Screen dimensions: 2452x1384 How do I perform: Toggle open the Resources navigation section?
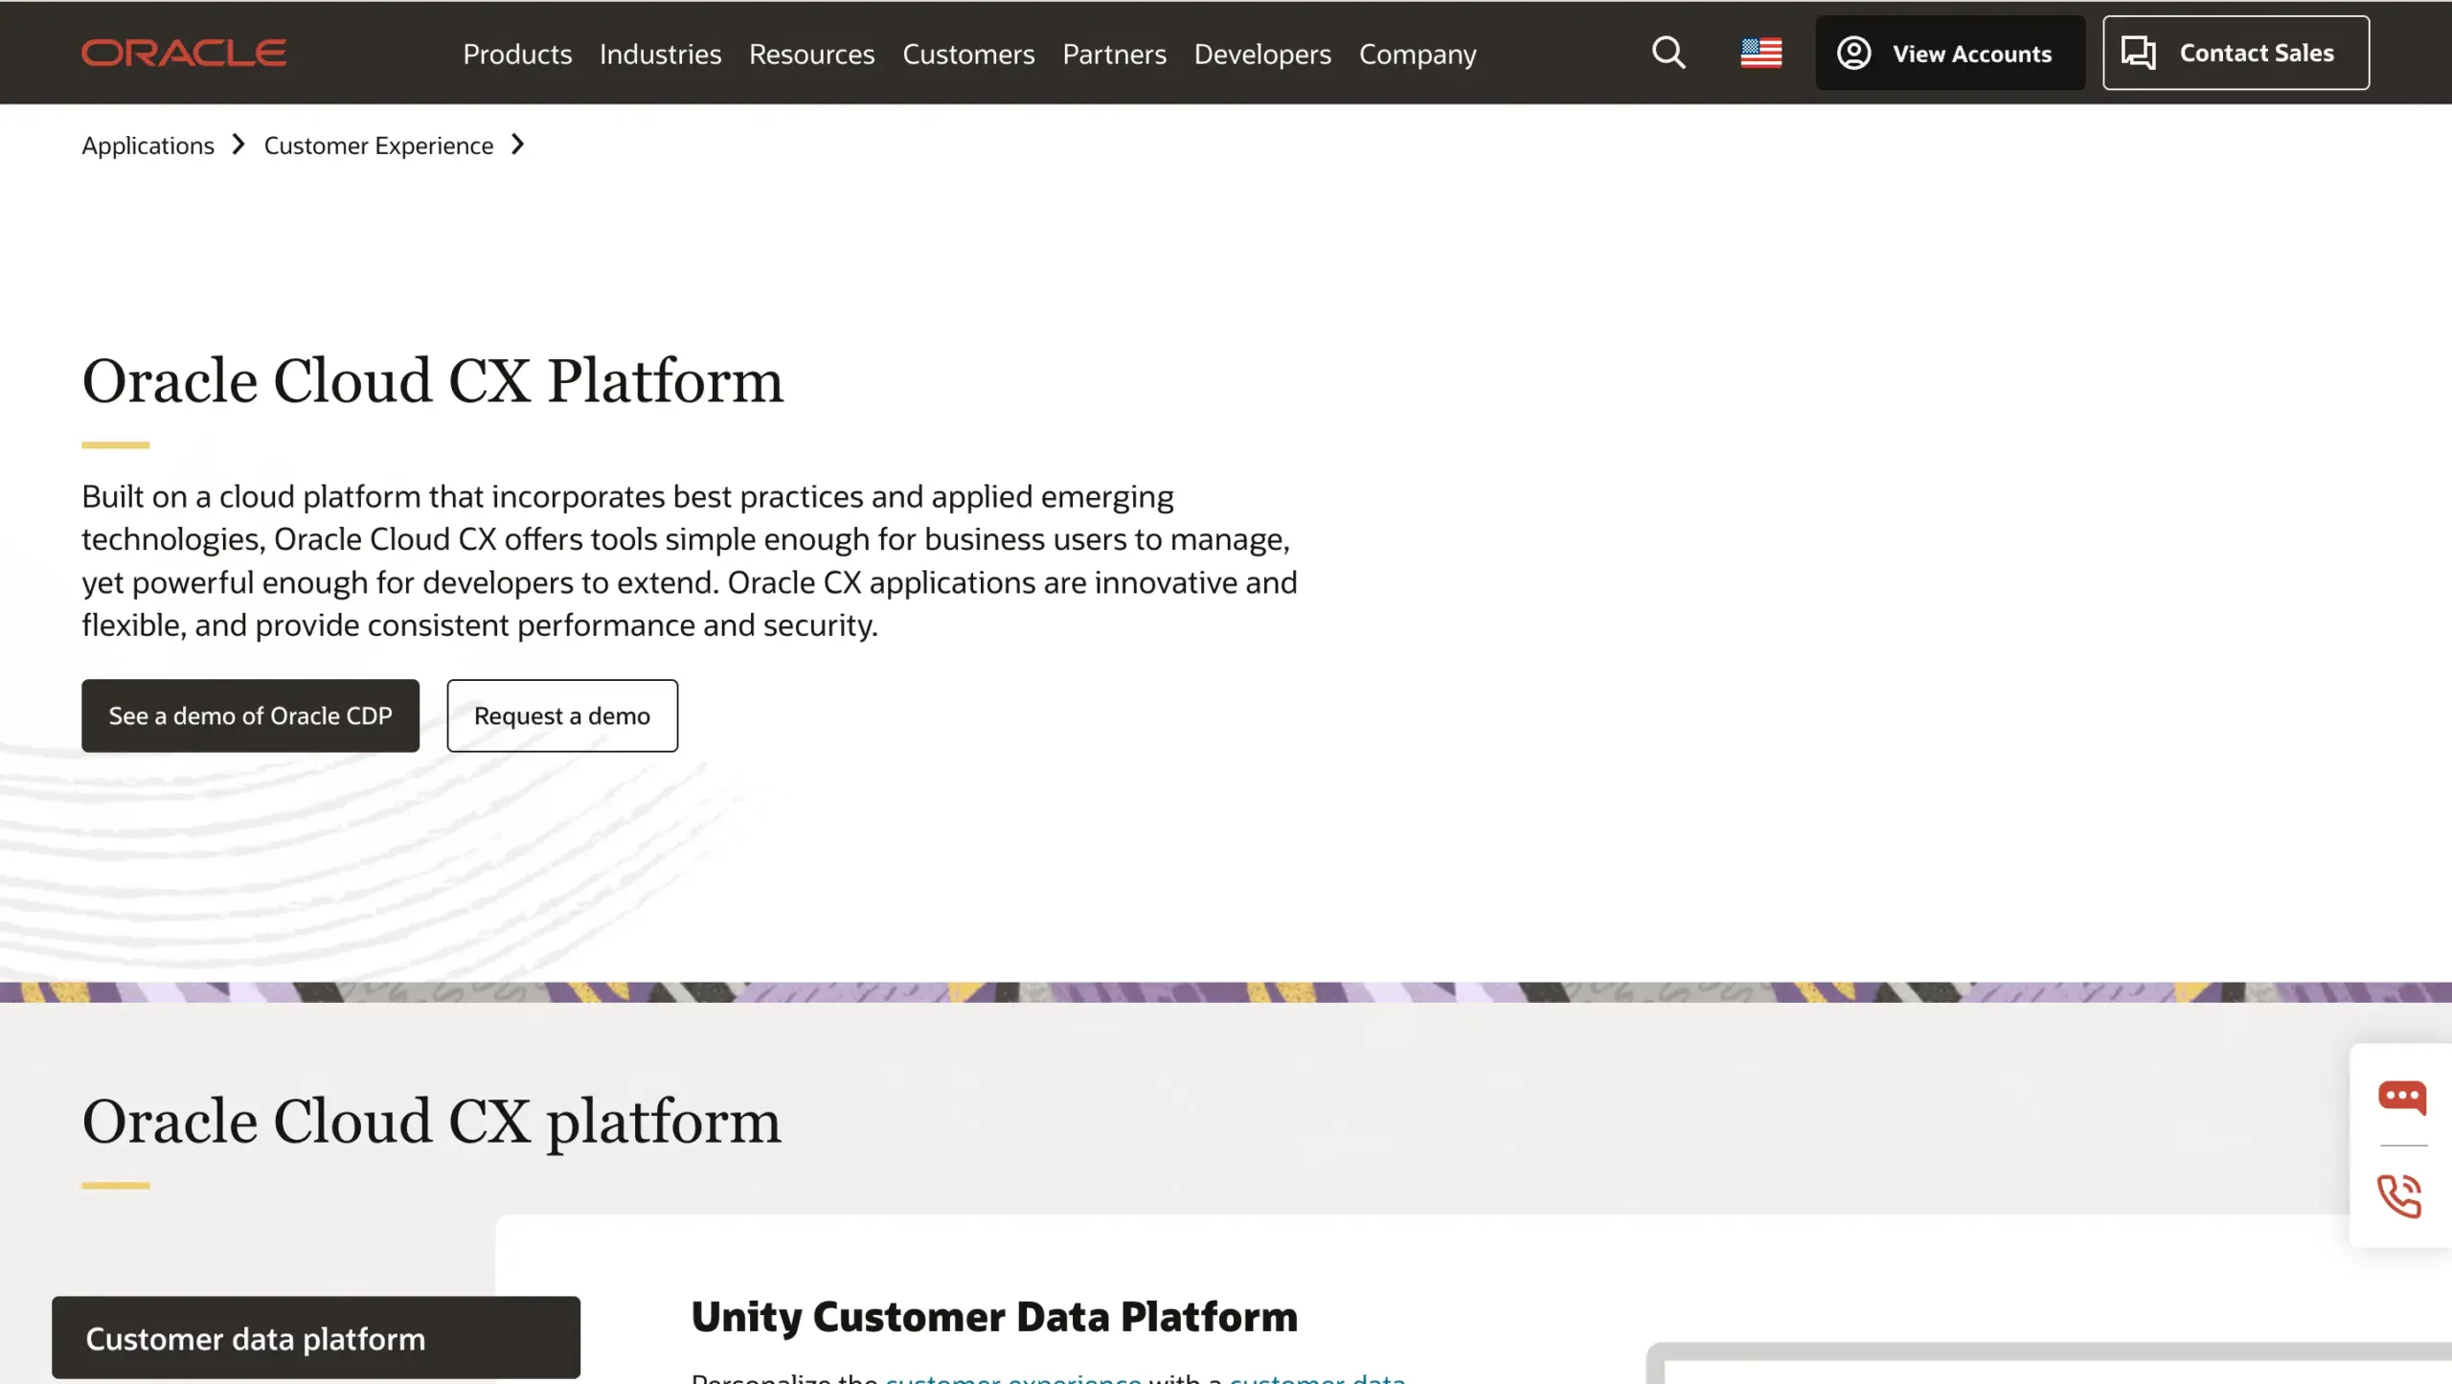[811, 55]
